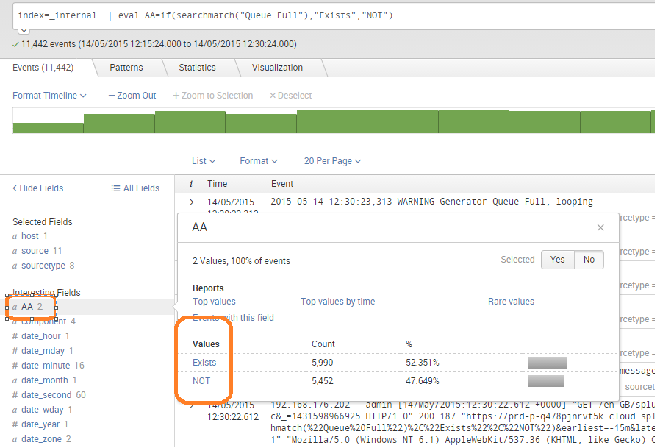
Task: Click the '#' numeric-type icon beside date_hour
Action: pyautogui.click(x=17, y=336)
